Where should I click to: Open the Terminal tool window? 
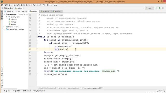27,91
